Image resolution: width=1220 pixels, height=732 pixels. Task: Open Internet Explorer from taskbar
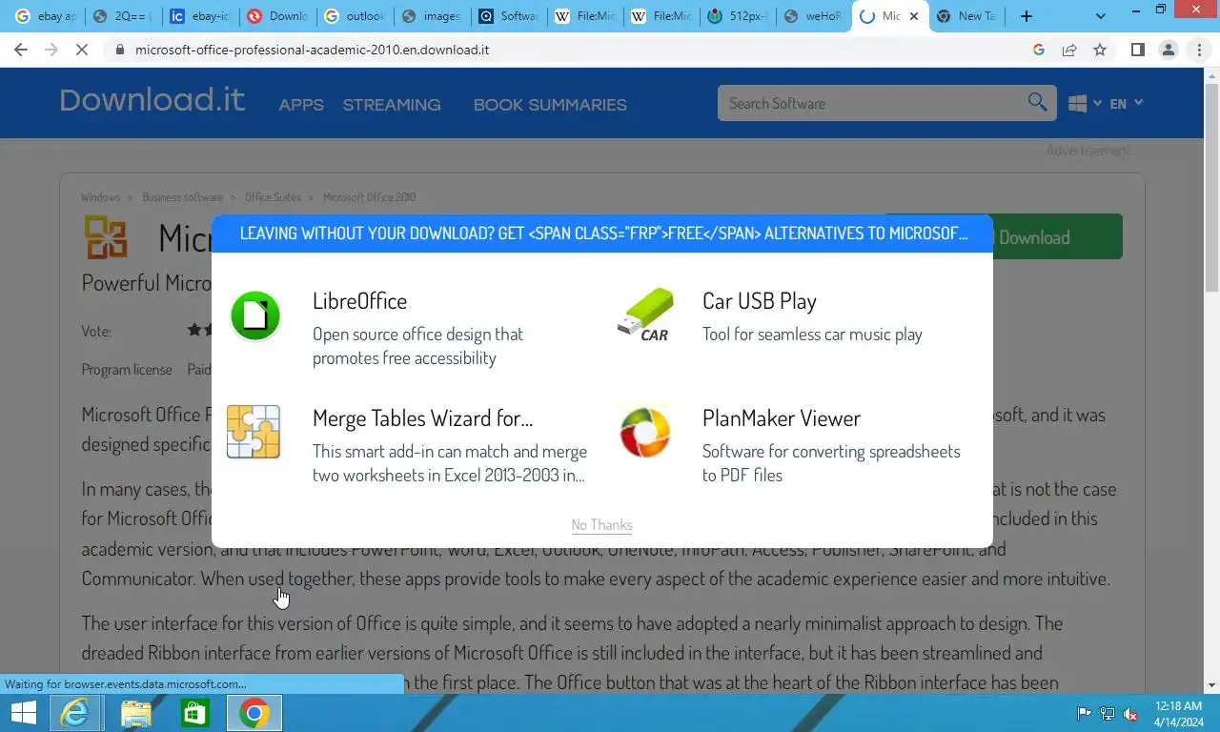74,713
